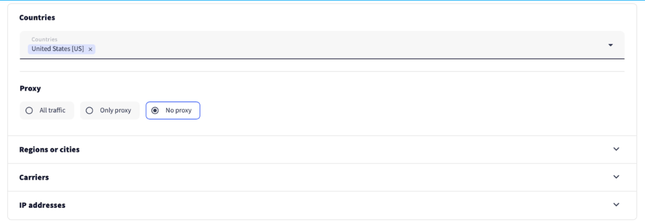
Task: Select the All traffic radio circle
Action: click(x=29, y=111)
